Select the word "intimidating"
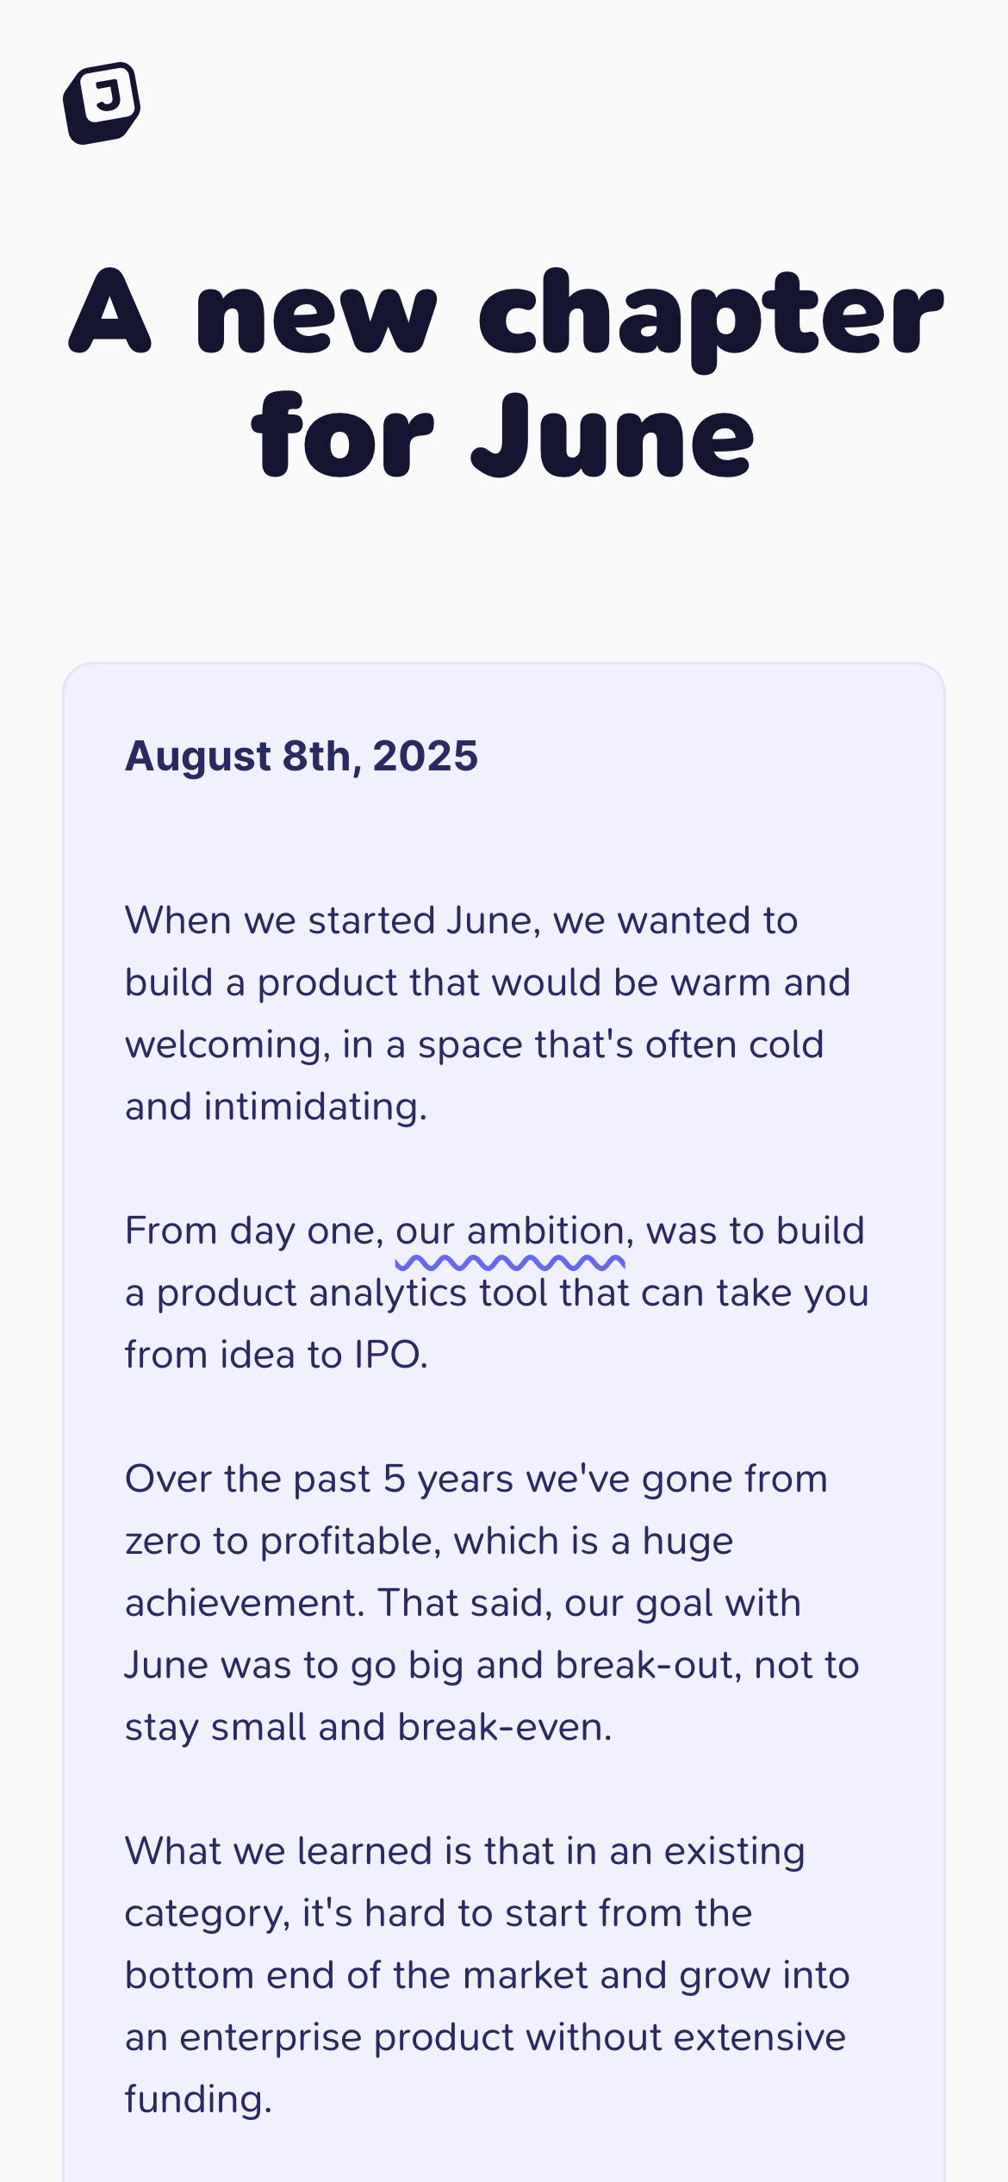Image resolution: width=1008 pixels, height=2182 pixels. click(x=314, y=1107)
